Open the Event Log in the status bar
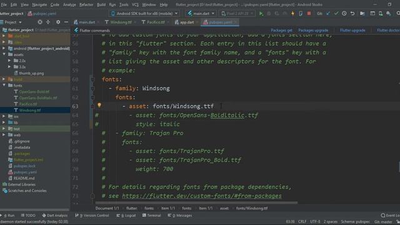This screenshot has height=225, width=400. click(x=390, y=216)
